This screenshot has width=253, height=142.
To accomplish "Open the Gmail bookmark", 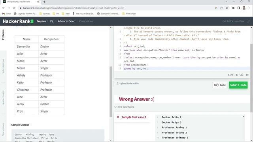I will click(7, 14).
